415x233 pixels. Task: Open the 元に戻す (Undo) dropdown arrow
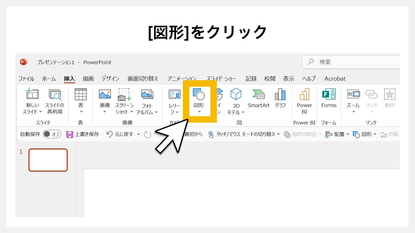[138, 134]
